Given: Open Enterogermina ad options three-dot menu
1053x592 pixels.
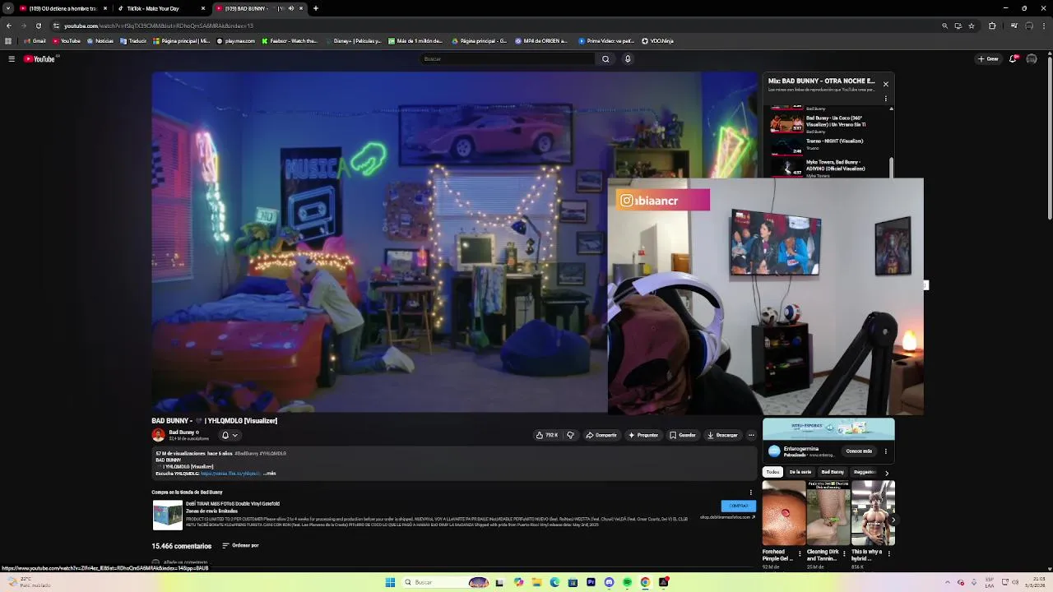Looking at the screenshot, I should (x=886, y=451).
